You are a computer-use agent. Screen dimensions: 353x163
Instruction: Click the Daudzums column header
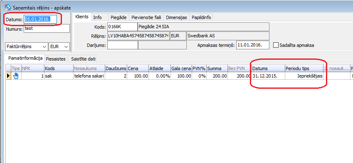[x=116, y=68]
